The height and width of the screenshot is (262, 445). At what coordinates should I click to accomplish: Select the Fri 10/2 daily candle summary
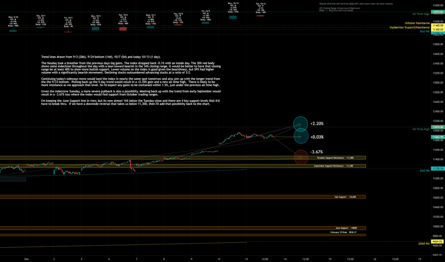click(x=68, y=22)
